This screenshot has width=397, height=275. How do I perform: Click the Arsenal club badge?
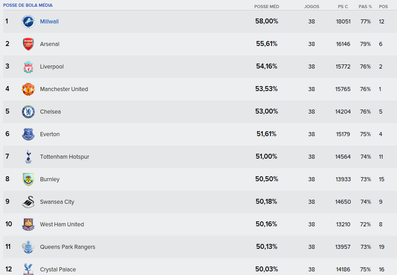coord(28,44)
